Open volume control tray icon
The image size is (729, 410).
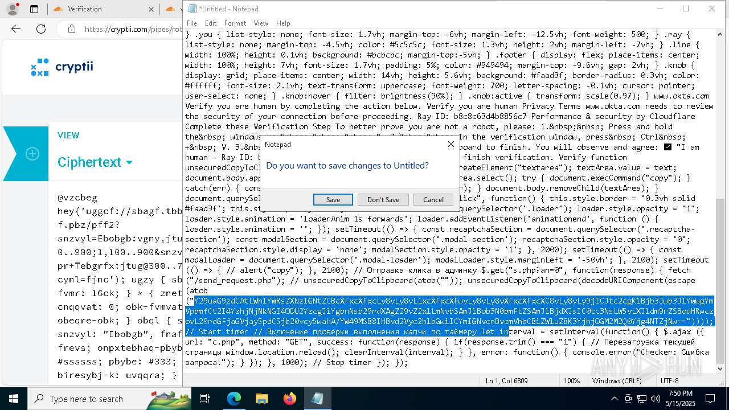656,399
